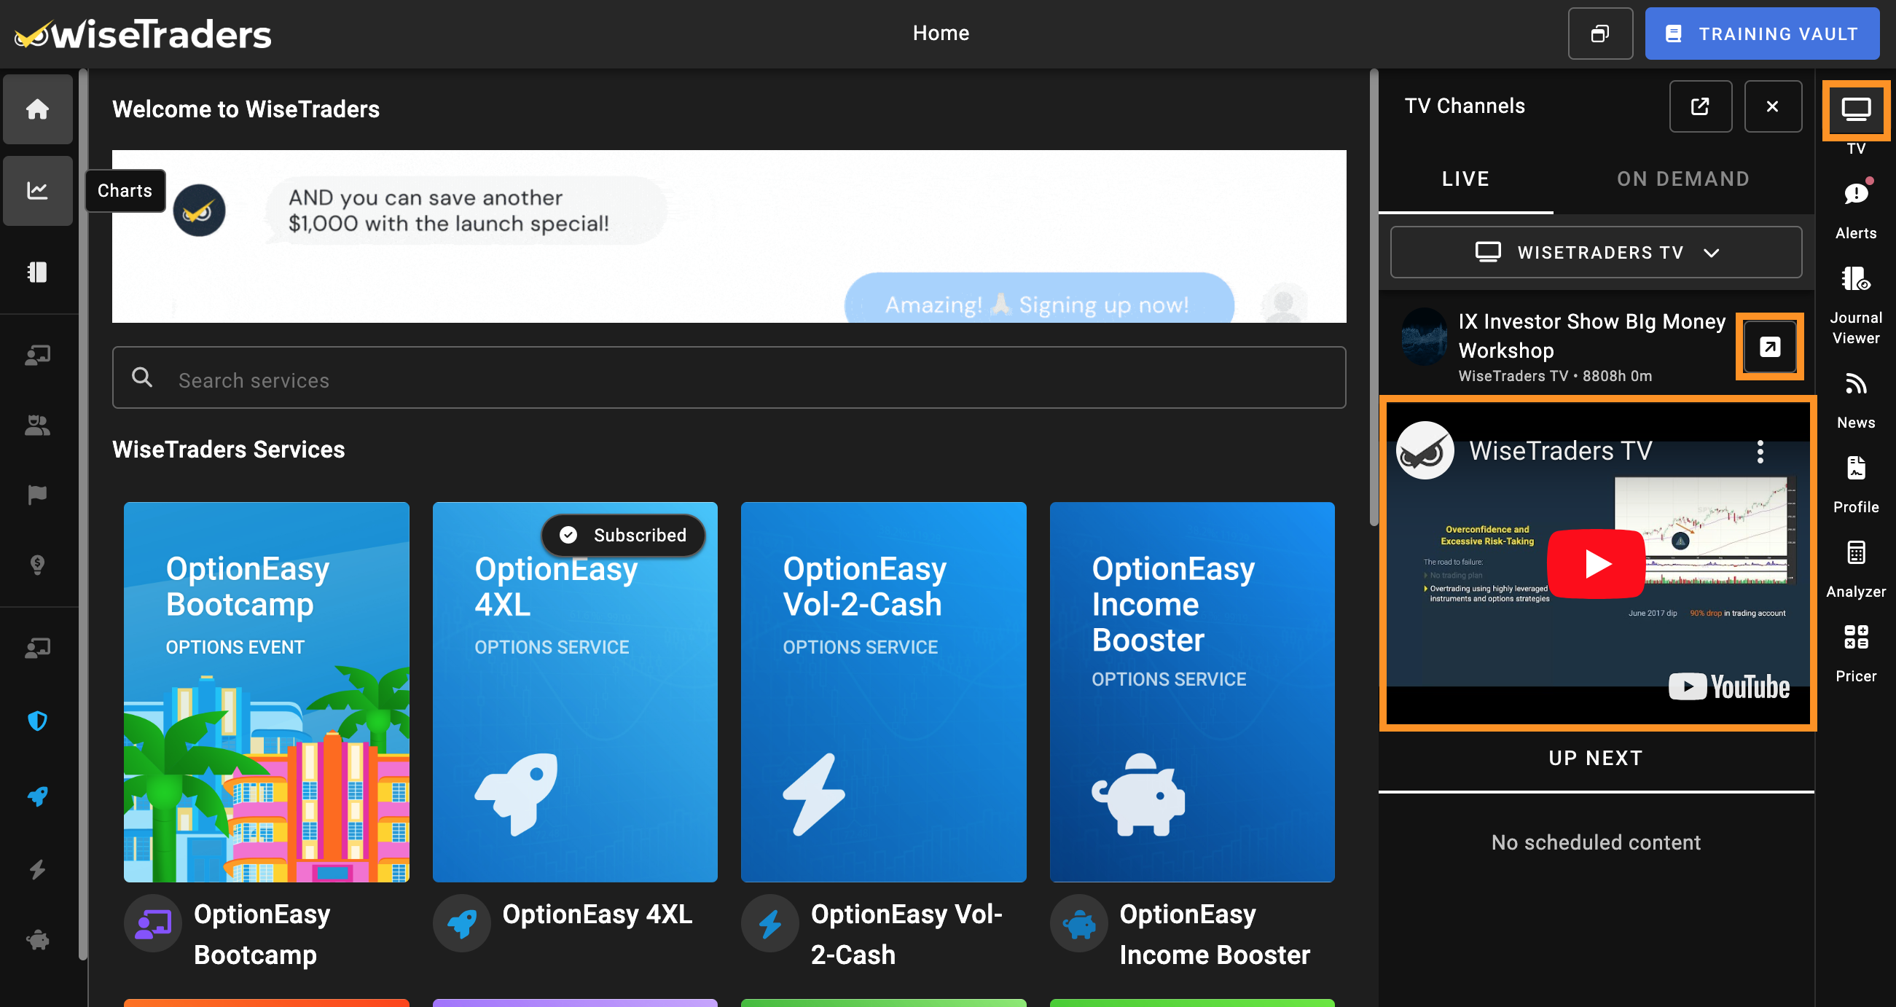Image resolution: width=1896 pixels, height=1007 pixels.
Task: Open the Training Vault button
Action: [1761, 34]
